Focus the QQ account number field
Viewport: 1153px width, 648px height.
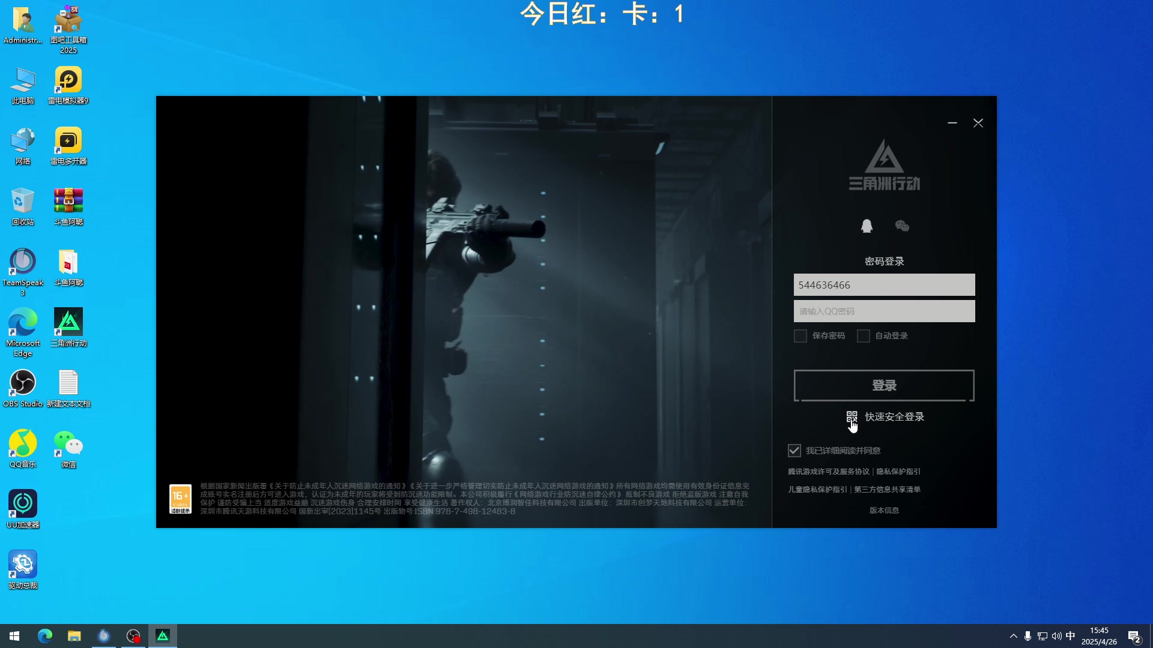tap(884, 285)
